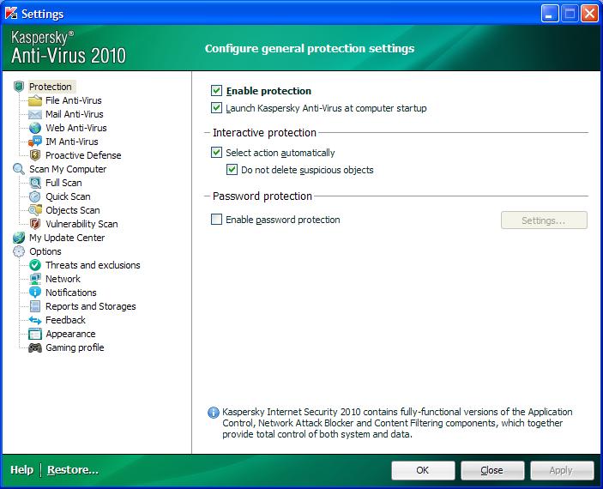Image resolution: width=603 pixels, height=489 pixels.
Task: Click the Protection shield icon
Action: (x=19, y=87)
